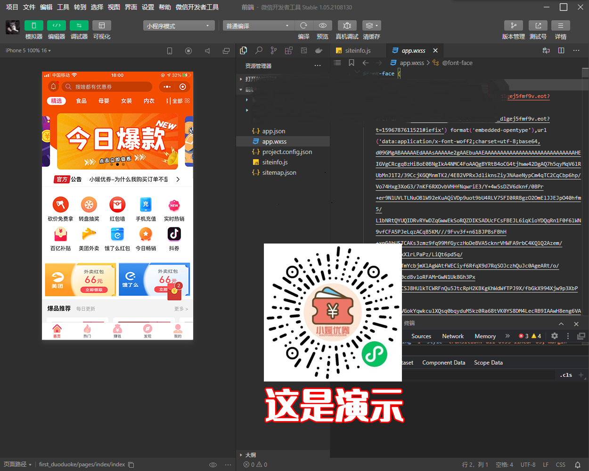Click the Component Data pane label
This screenshot has width=589, height=471.
click(x=443, y=363)
